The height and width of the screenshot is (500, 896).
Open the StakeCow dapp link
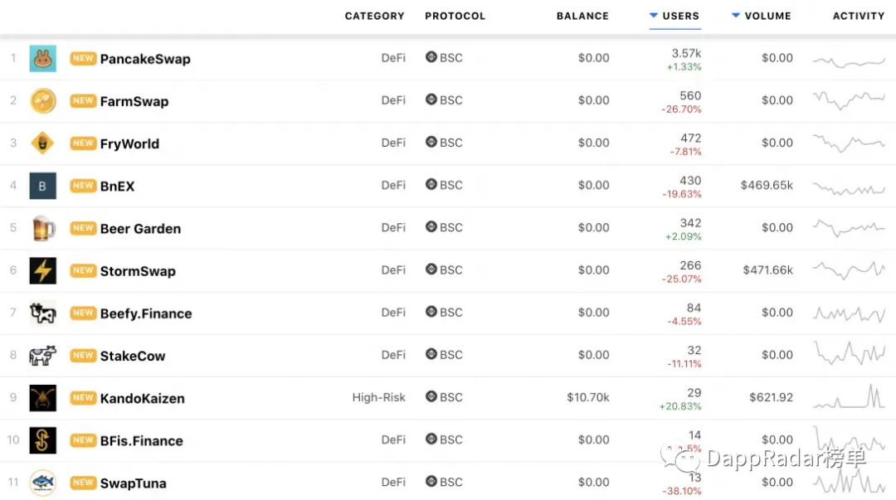pyautogui.click(x=133, y=356)
